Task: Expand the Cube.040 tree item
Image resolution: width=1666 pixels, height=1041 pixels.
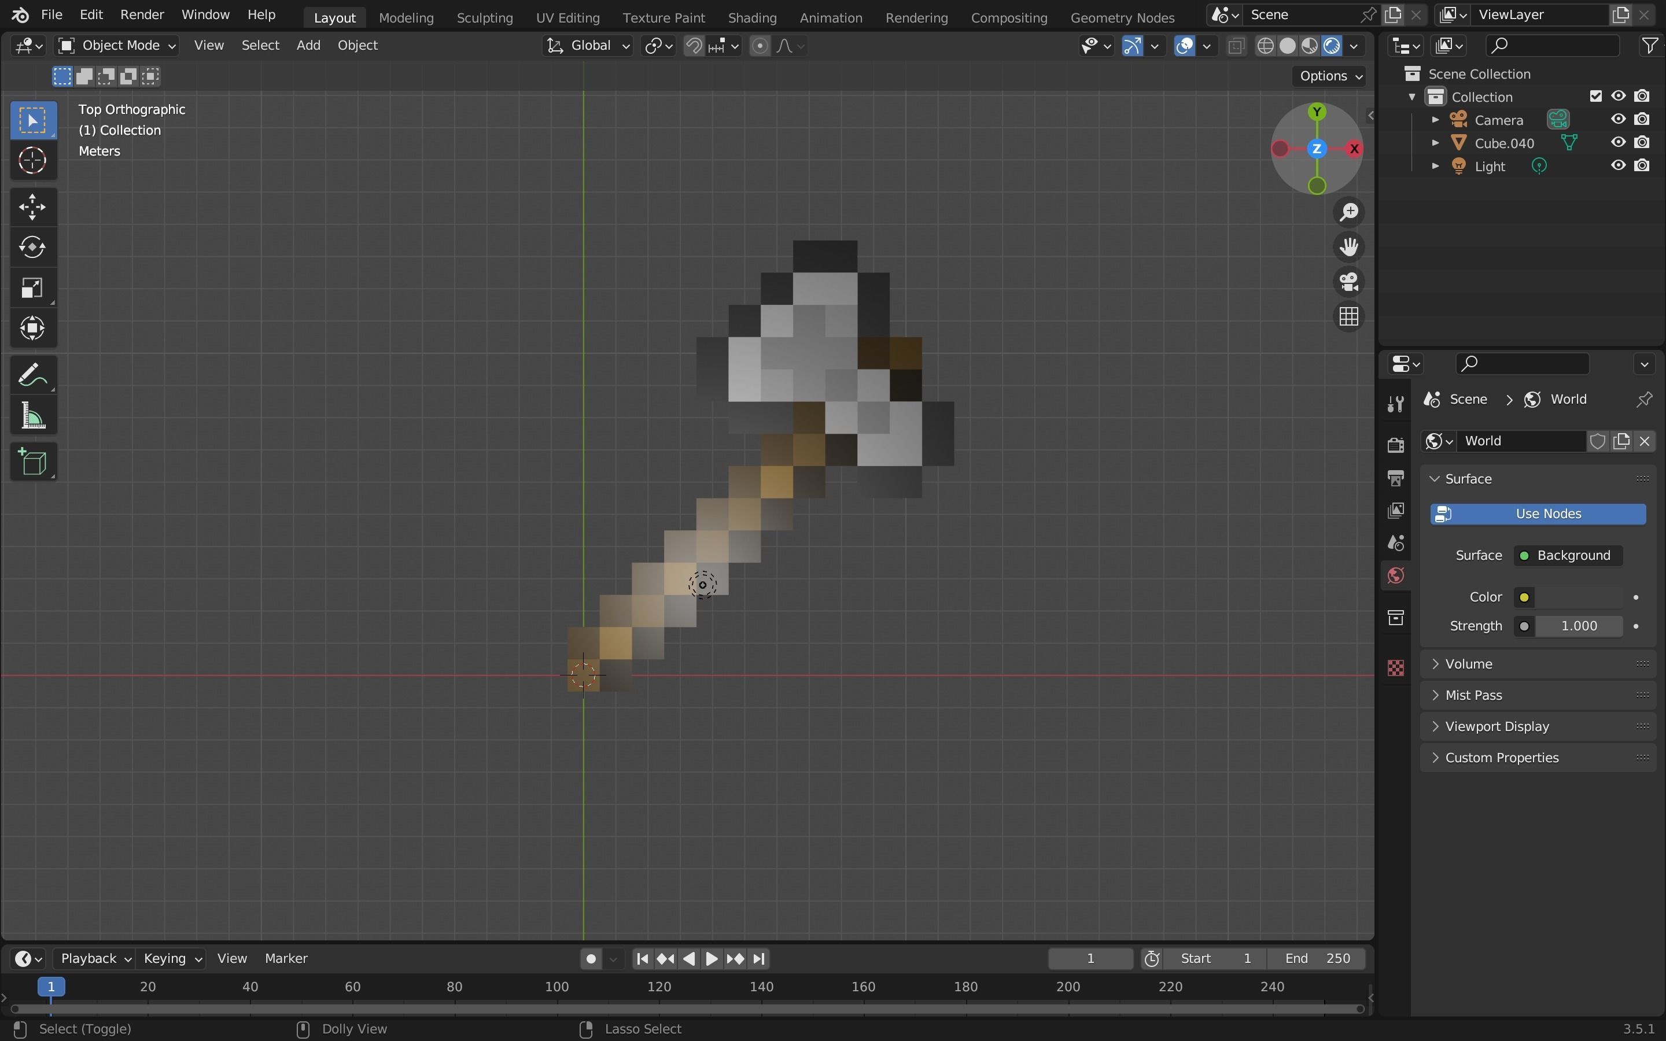Action: tap(1435, 142)
